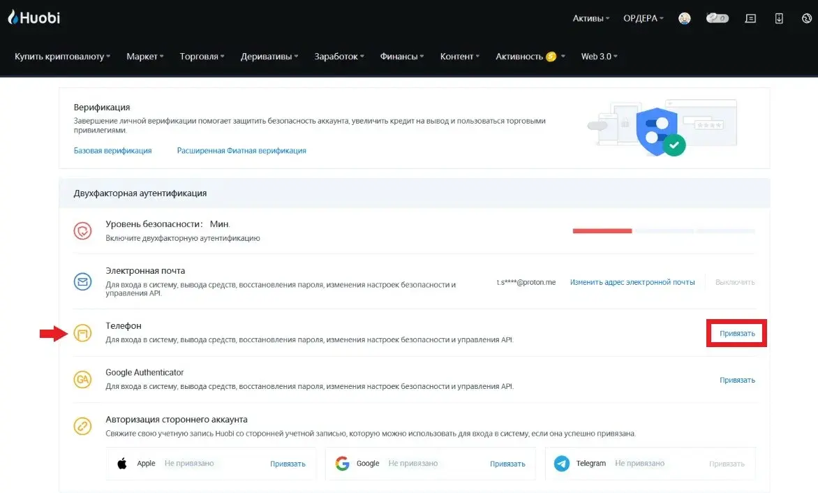Expand the Активы dropdown menu

tap(590, 19)
